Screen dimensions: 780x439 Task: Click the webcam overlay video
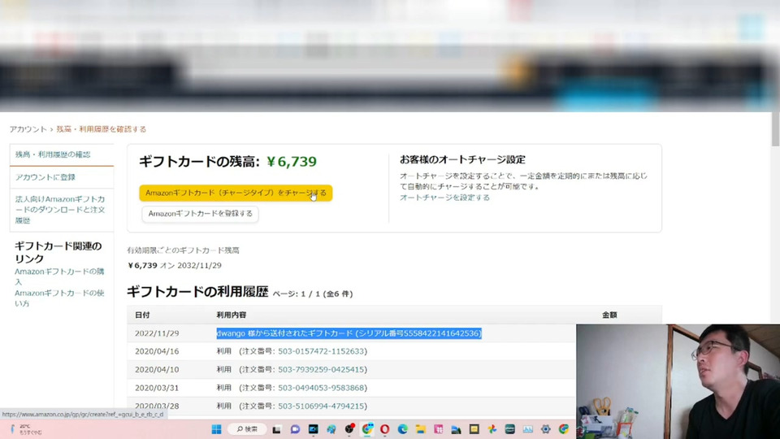point(678,381)
